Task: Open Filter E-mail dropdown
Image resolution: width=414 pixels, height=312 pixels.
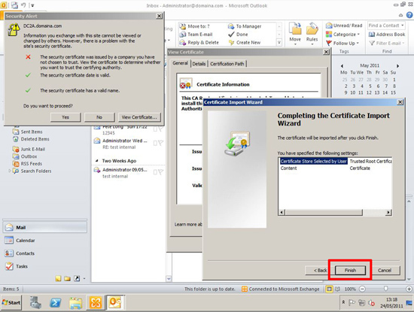Action: [x=387, y=44]
